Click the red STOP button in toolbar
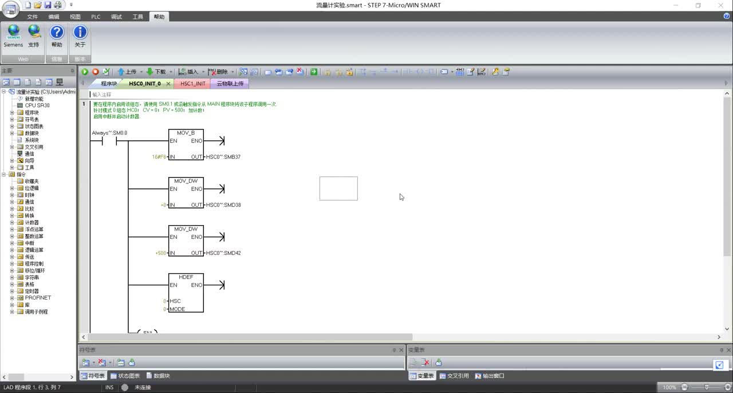 tap(96, 72)
